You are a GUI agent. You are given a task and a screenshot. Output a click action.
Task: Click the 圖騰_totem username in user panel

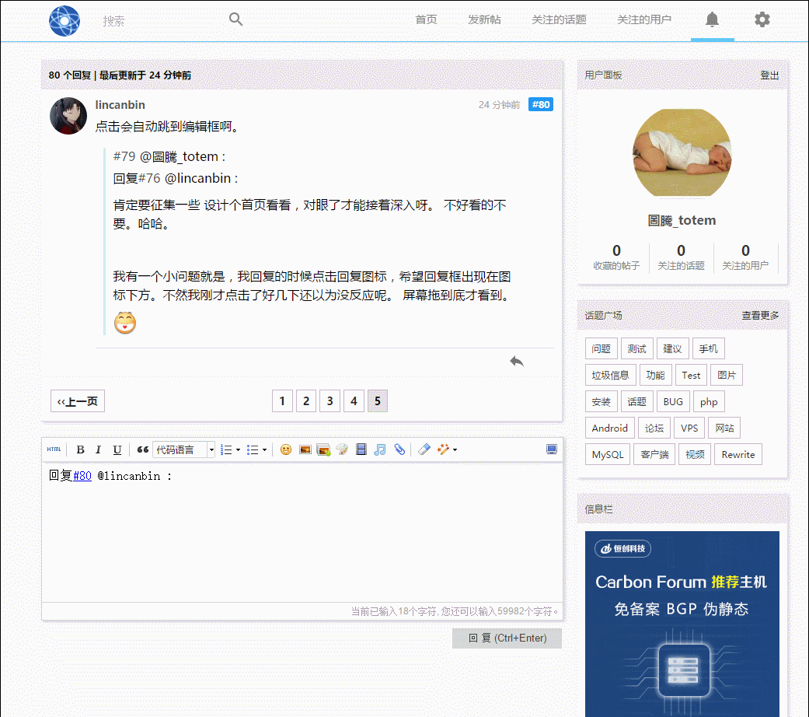(682, 220)
